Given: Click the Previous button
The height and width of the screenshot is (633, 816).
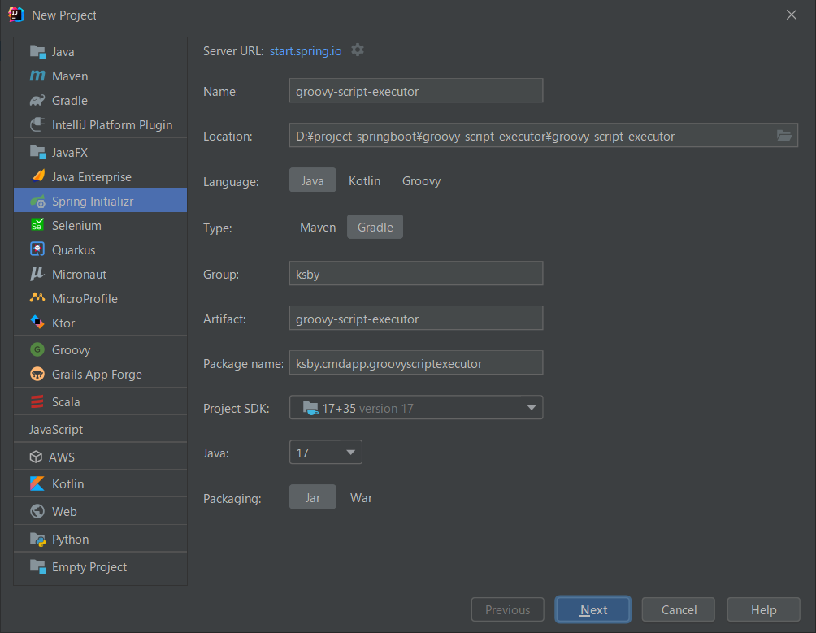Looking at the screenshot, I should [507, 609].
